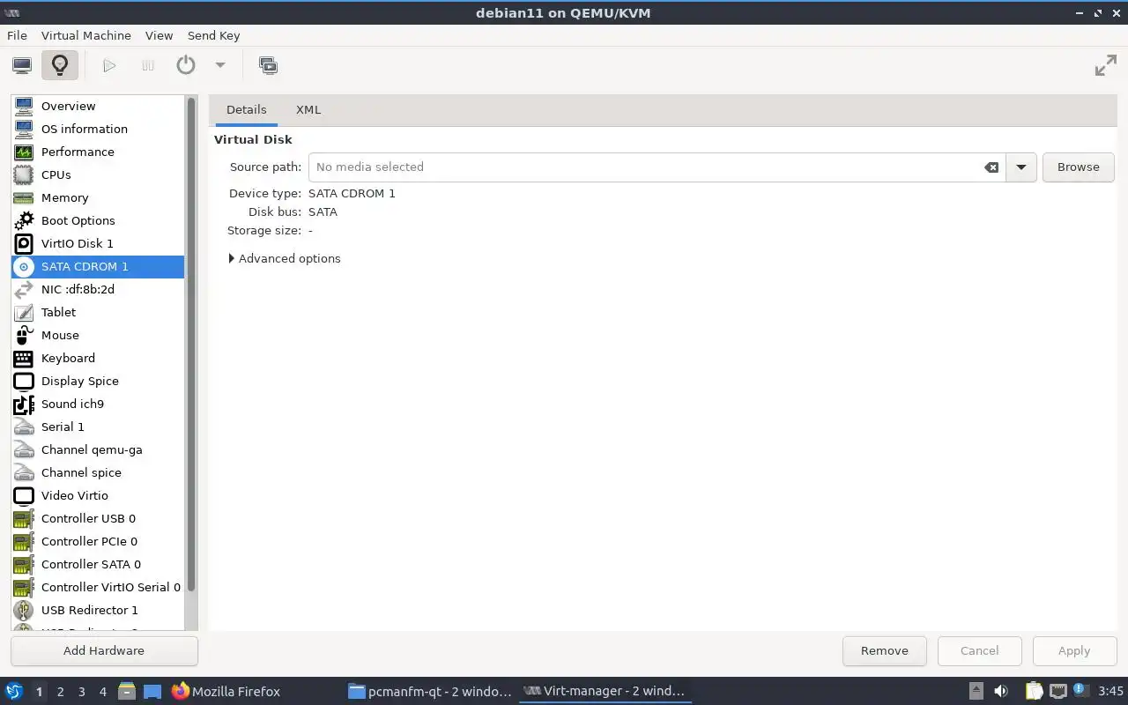Select CPUs hardware entry

click(x=98, y=174)
